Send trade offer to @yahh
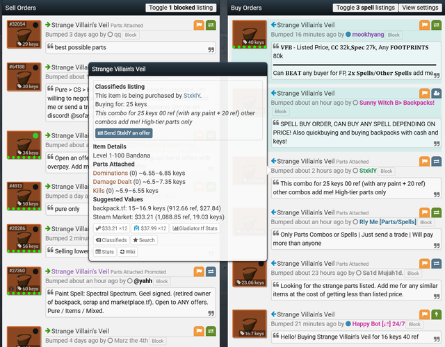 pos(211,271)
